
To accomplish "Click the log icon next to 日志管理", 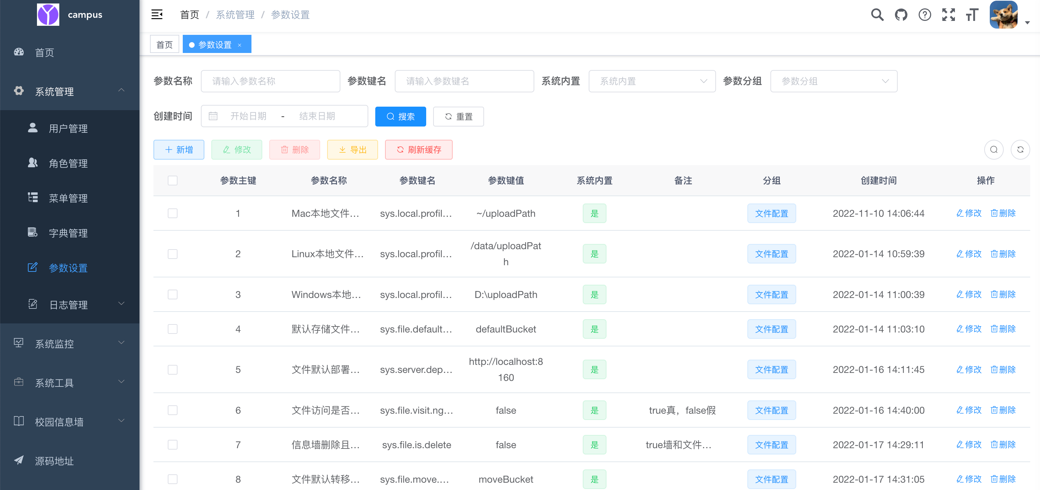I will click(33, 304).
